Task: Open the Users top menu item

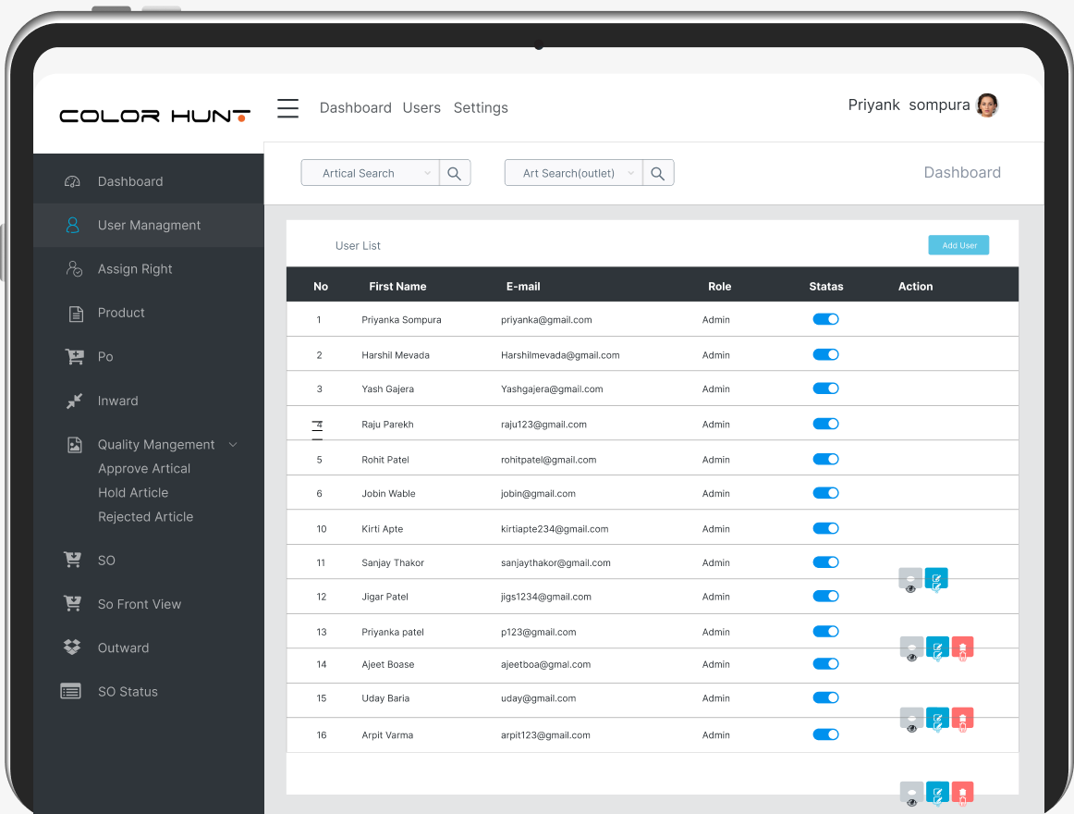Action: tap(421, 107)
